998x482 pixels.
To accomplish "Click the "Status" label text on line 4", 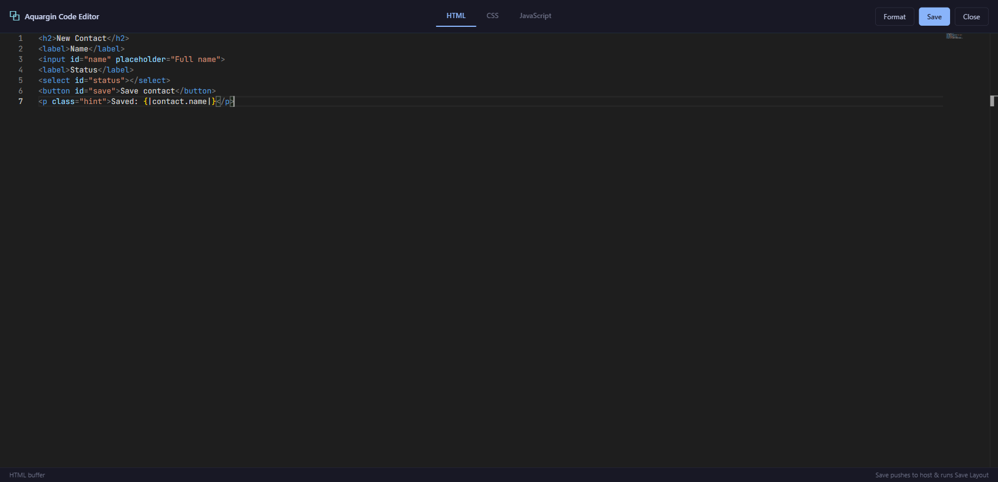I will click(x=84, y=70).
